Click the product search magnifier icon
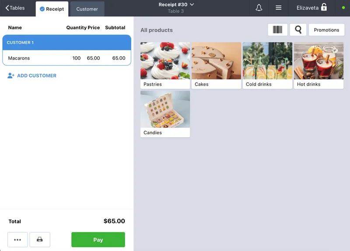This screenshot has width=350, height=251. (298, 30)
